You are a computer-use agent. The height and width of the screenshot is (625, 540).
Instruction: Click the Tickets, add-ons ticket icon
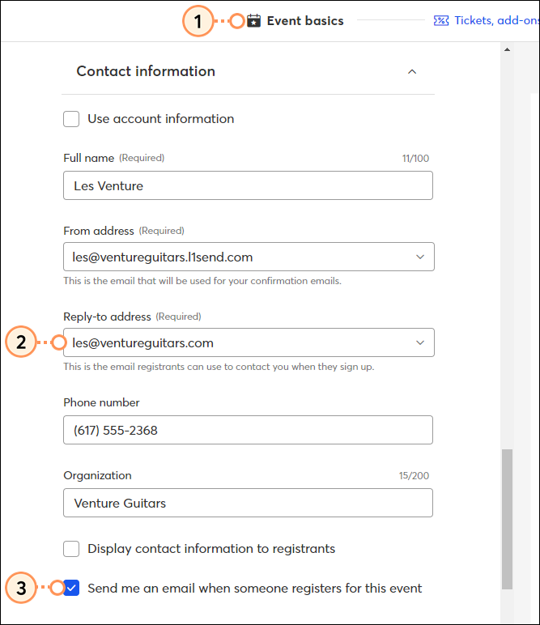[440, 21]
